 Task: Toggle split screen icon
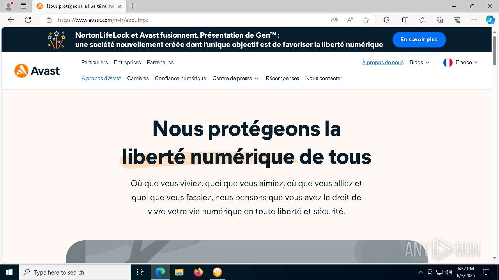[x=405, y=20]
